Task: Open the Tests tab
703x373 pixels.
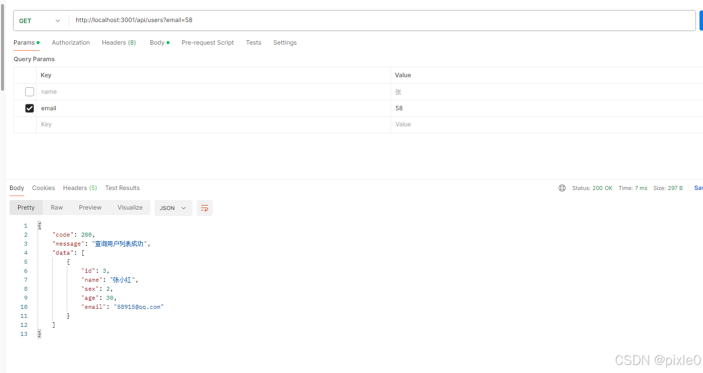Action: 254,43
